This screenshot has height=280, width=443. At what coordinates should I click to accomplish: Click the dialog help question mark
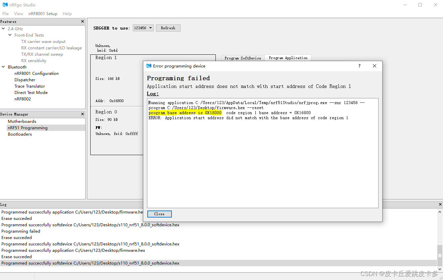[x=359, y=66]
